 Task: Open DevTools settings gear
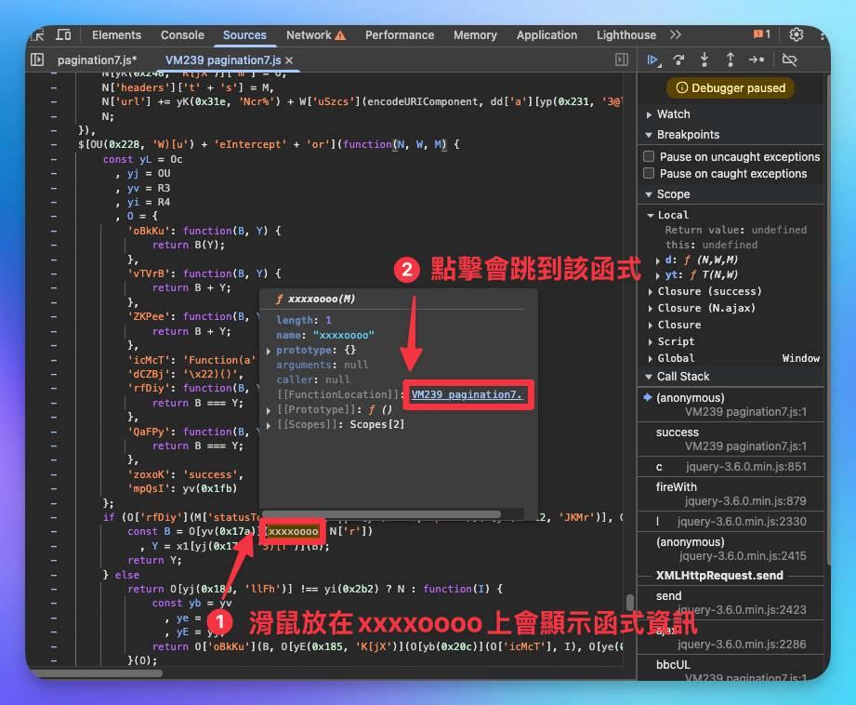pos(796,35)
